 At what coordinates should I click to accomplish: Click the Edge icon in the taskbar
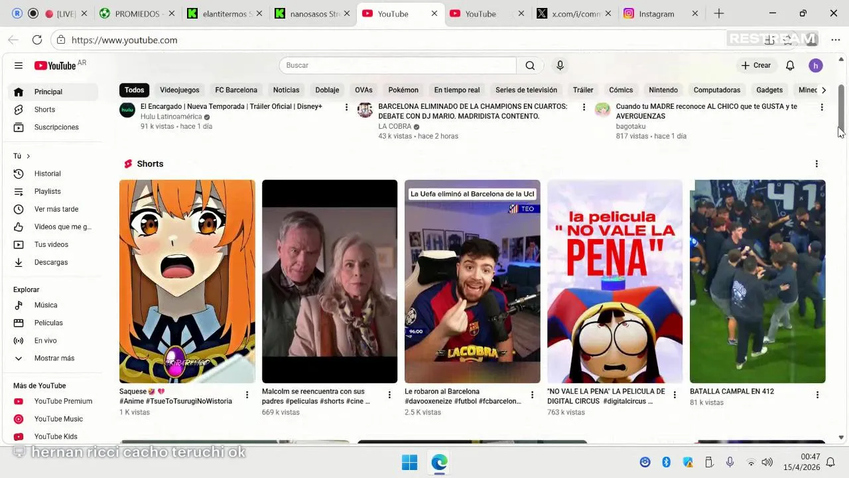(x=439, y=463)
